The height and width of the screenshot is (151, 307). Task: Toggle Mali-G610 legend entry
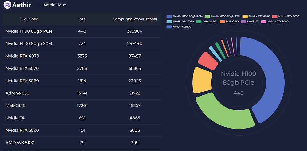(x=229, y=22)
